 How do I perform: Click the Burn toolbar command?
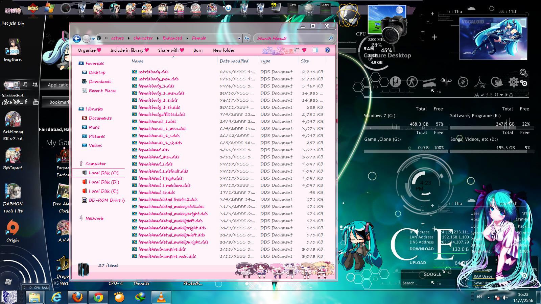click(198, 50)
